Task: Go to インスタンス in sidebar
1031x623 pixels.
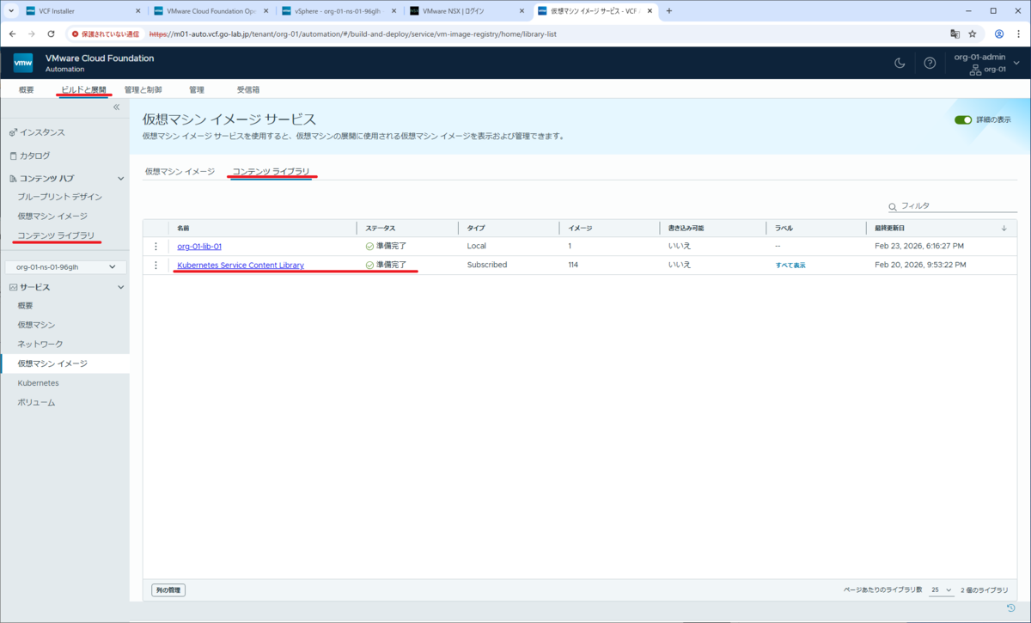Action: 42,132
